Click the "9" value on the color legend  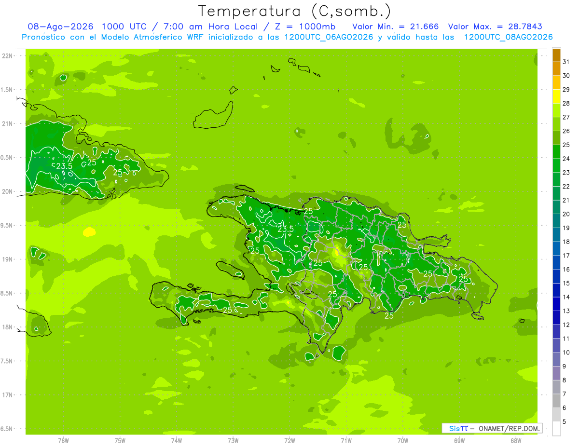pos(564,366)
